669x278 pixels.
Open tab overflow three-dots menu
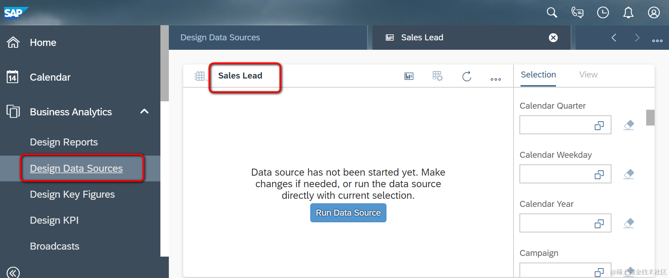click(x=657, y=41)
